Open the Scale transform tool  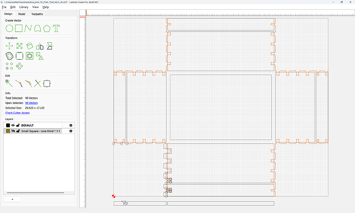coord(20,46)
